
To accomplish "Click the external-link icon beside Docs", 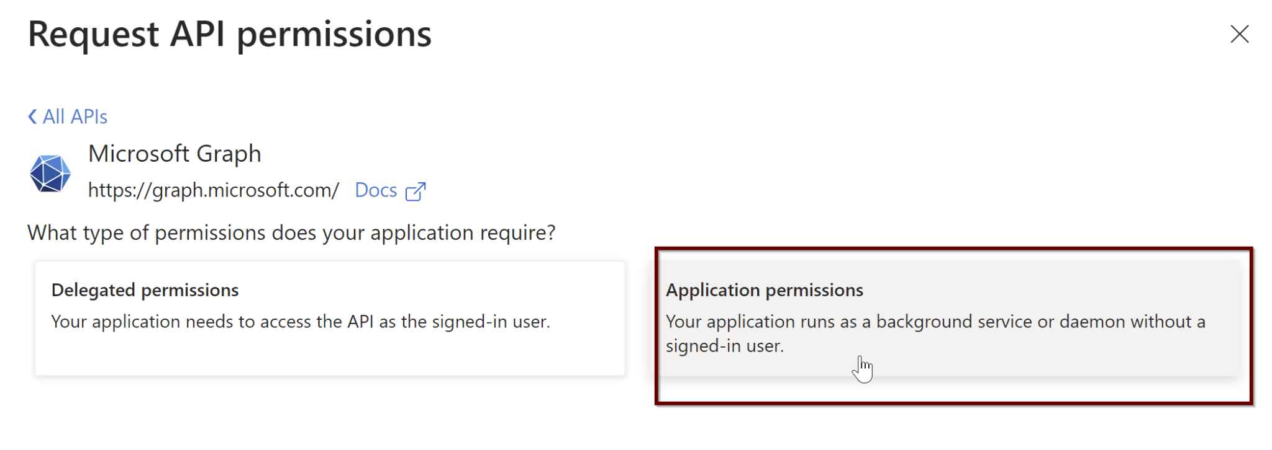I will click(415, 191).
